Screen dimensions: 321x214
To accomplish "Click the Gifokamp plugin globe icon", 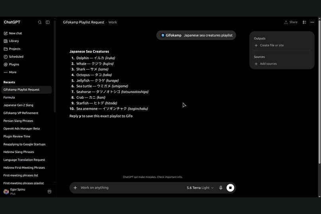I will tap(163, 35).
